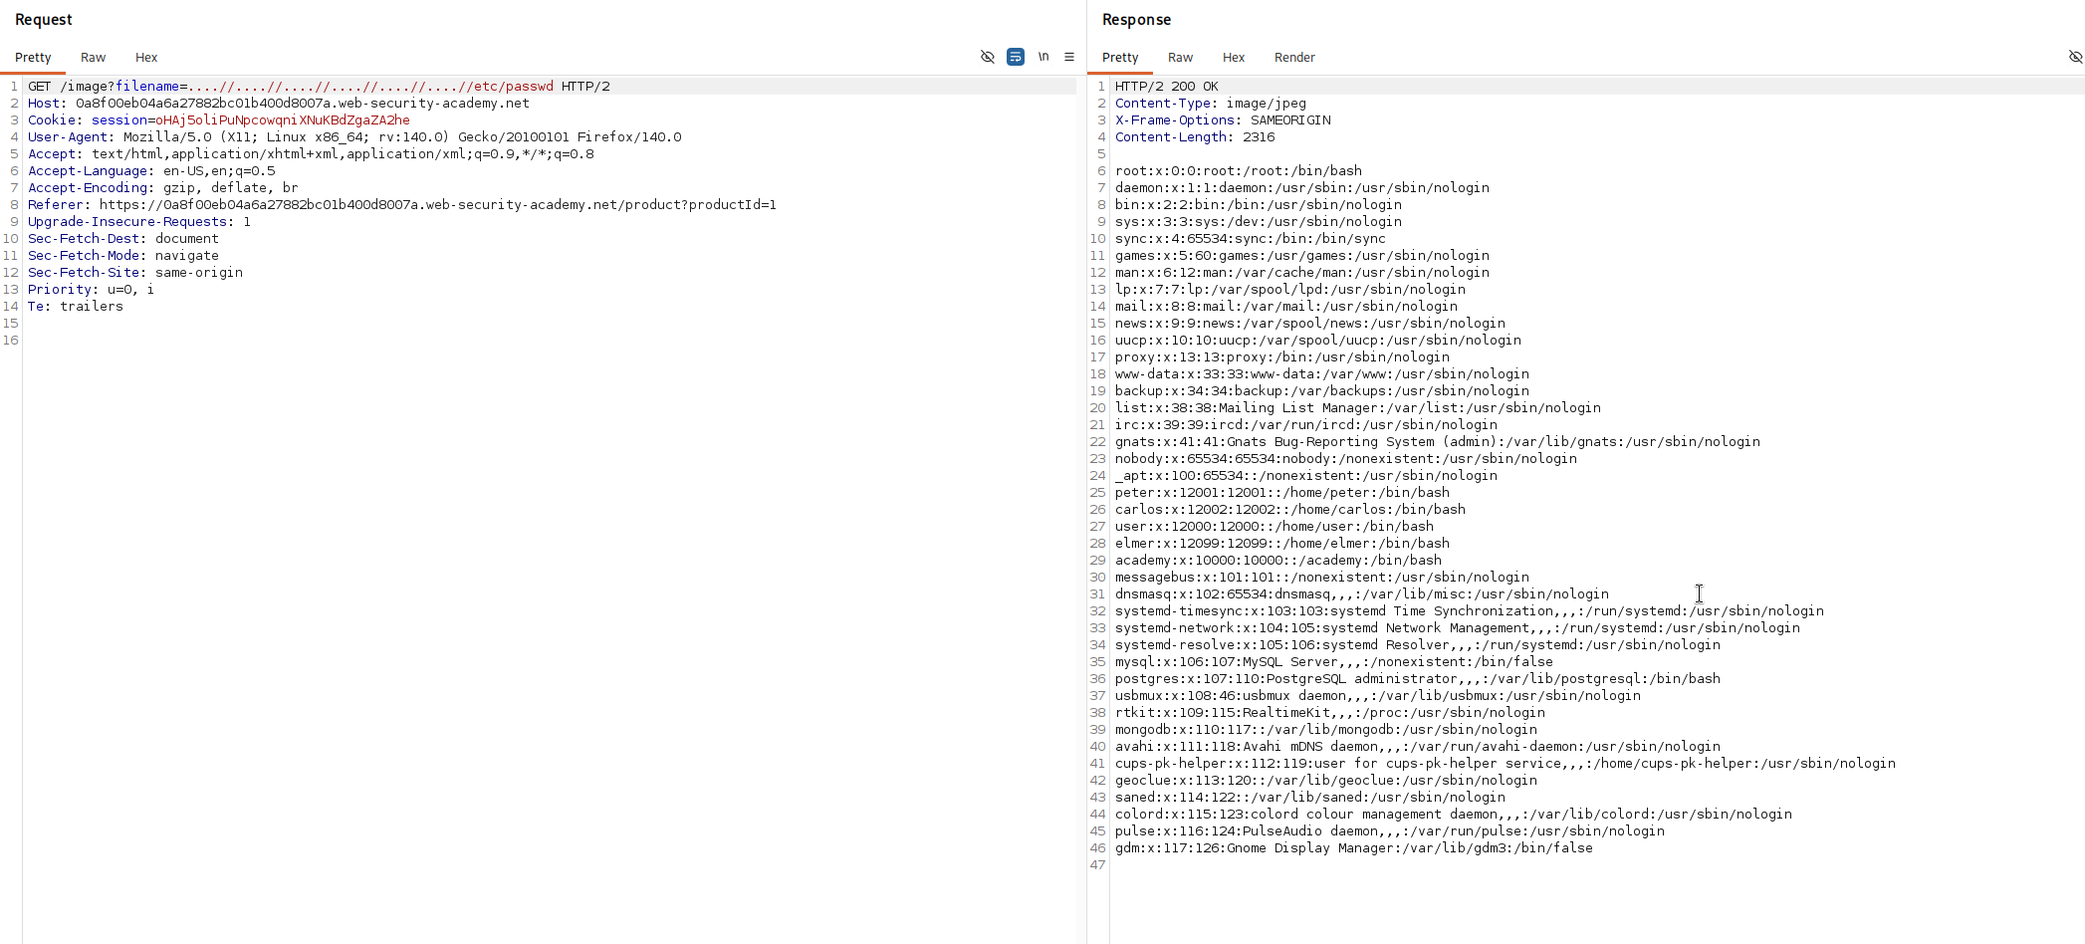Click the HTTP/2 200 OK status line

point(1167,87)
